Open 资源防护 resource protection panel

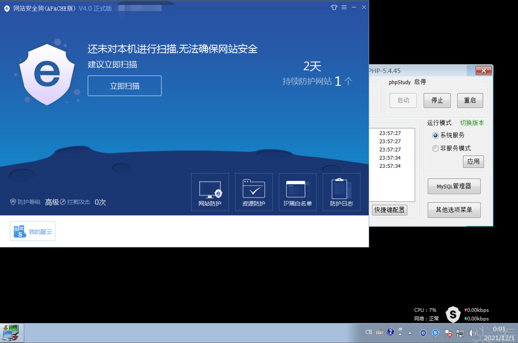click(254, 192)
